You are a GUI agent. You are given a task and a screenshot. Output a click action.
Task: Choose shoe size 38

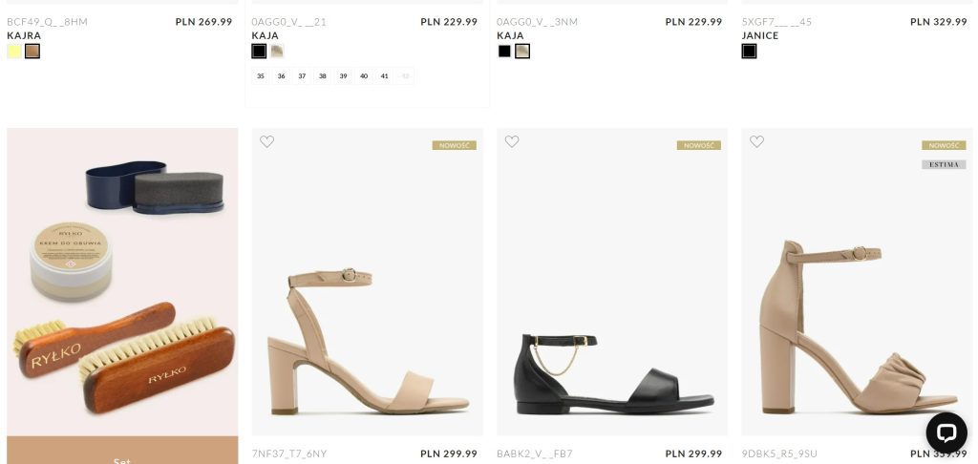point(323,76)
